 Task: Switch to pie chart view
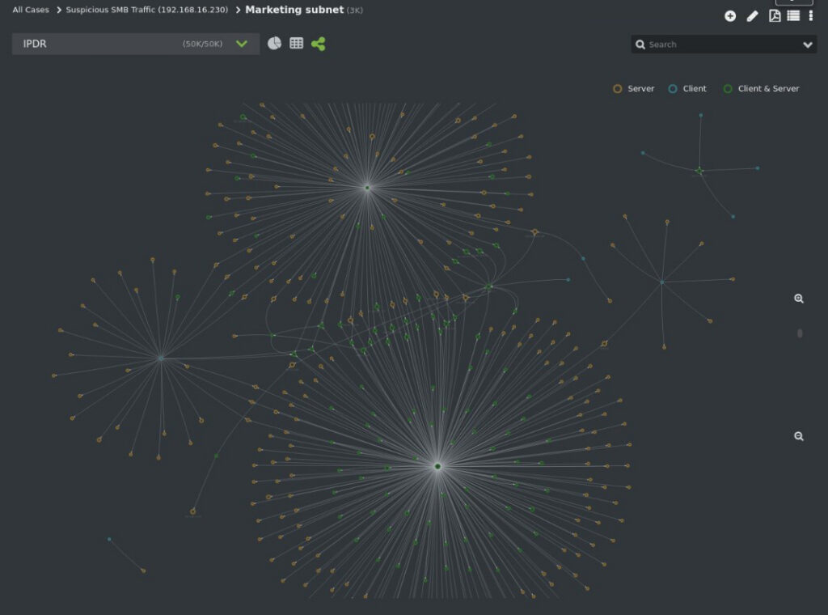pos(274,44)
